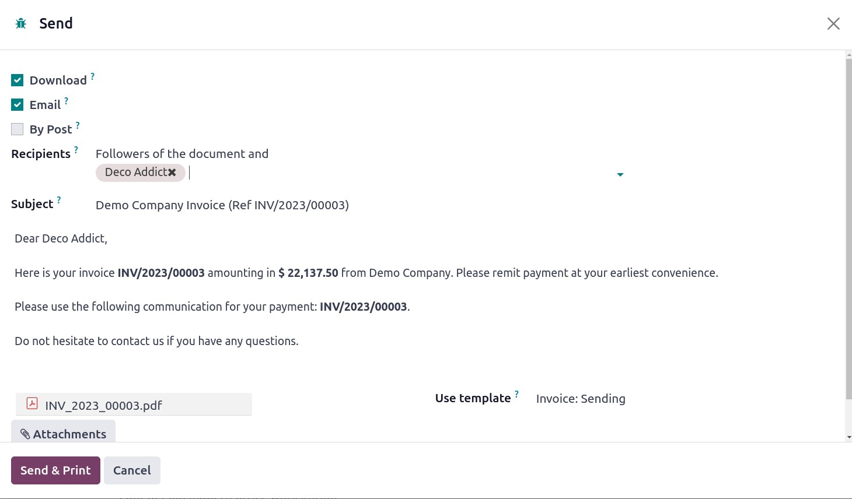852x499 pixels.
Task: Open the debug bug icon menu
Action: point(21,23)
